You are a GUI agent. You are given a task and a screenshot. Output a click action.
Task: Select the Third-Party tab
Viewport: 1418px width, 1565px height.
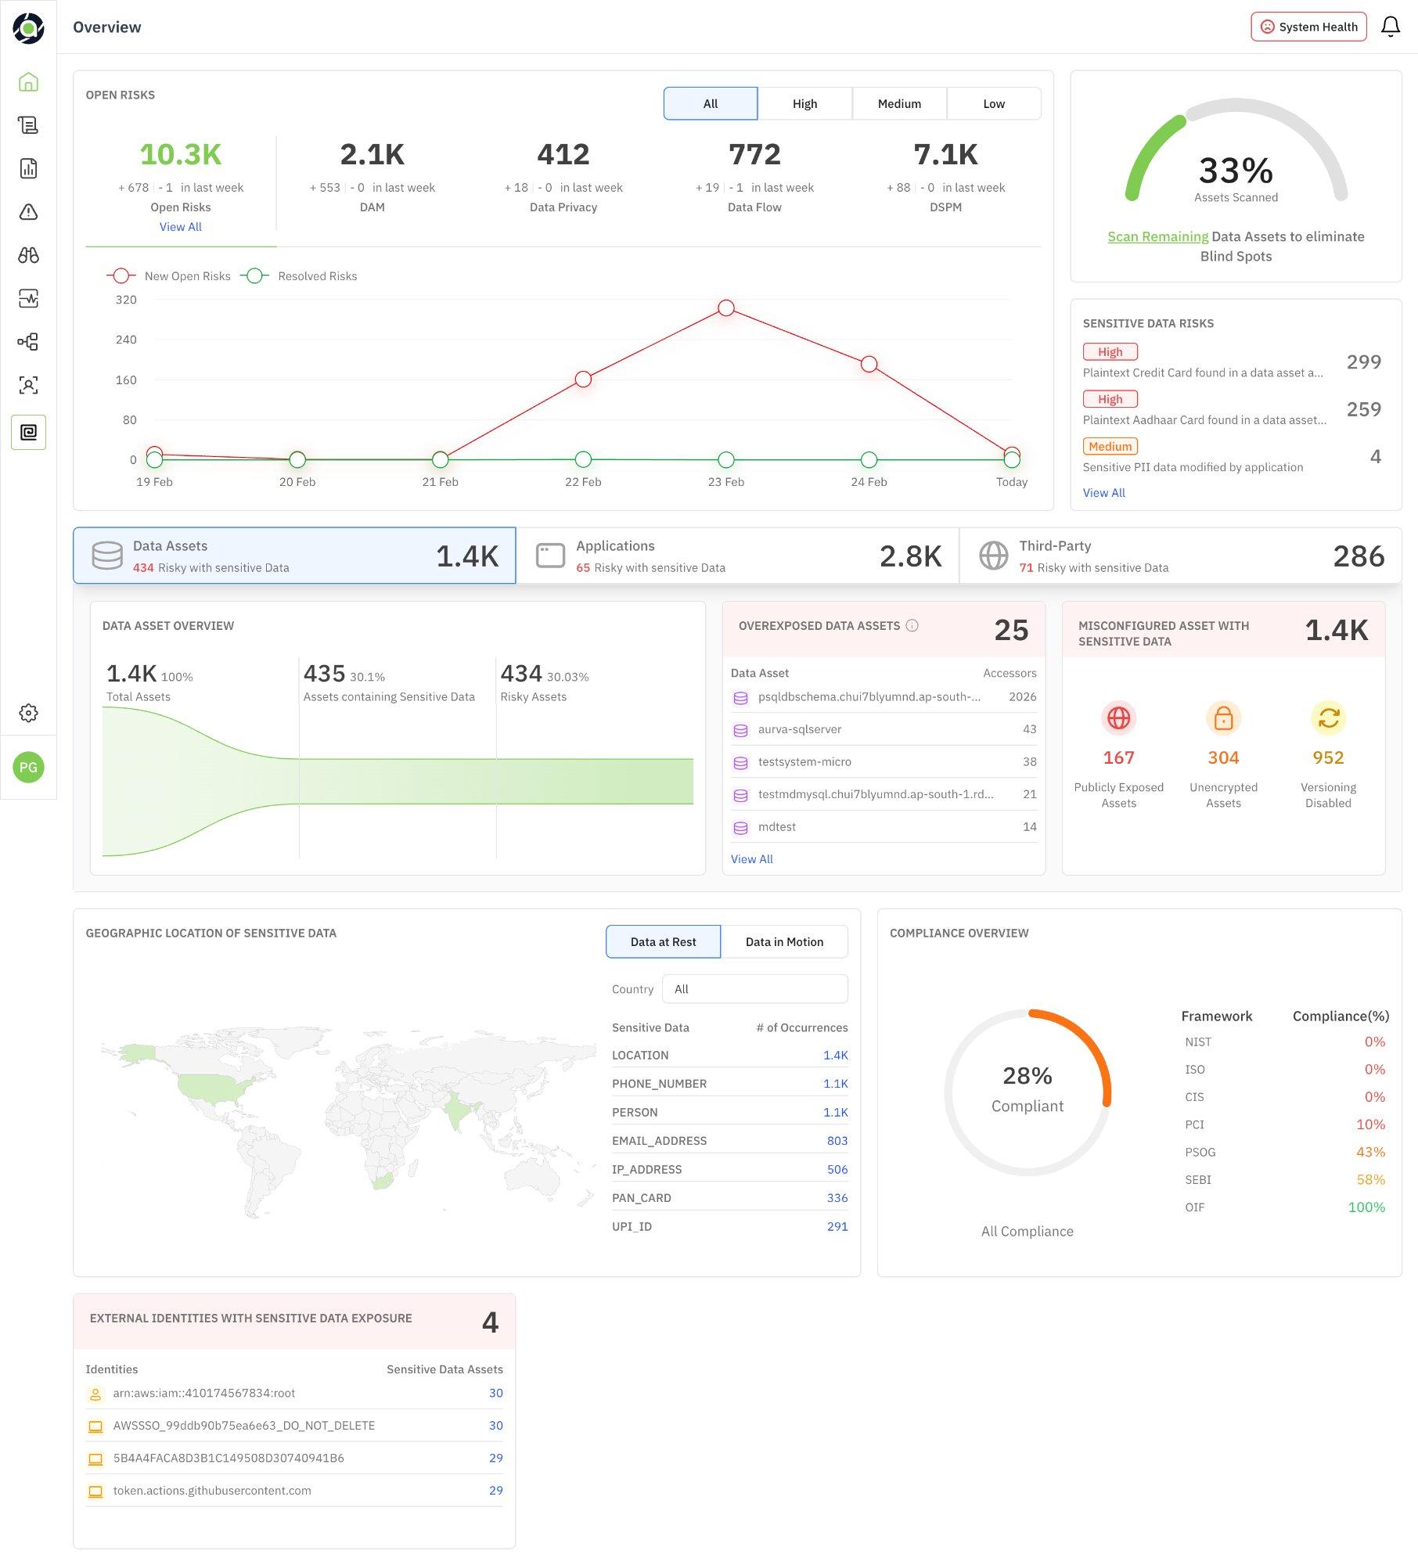[1180, 556]
